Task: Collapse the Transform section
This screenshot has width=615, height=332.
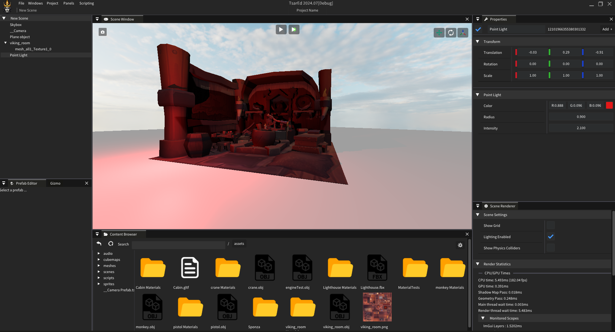Action: [478, 42]
